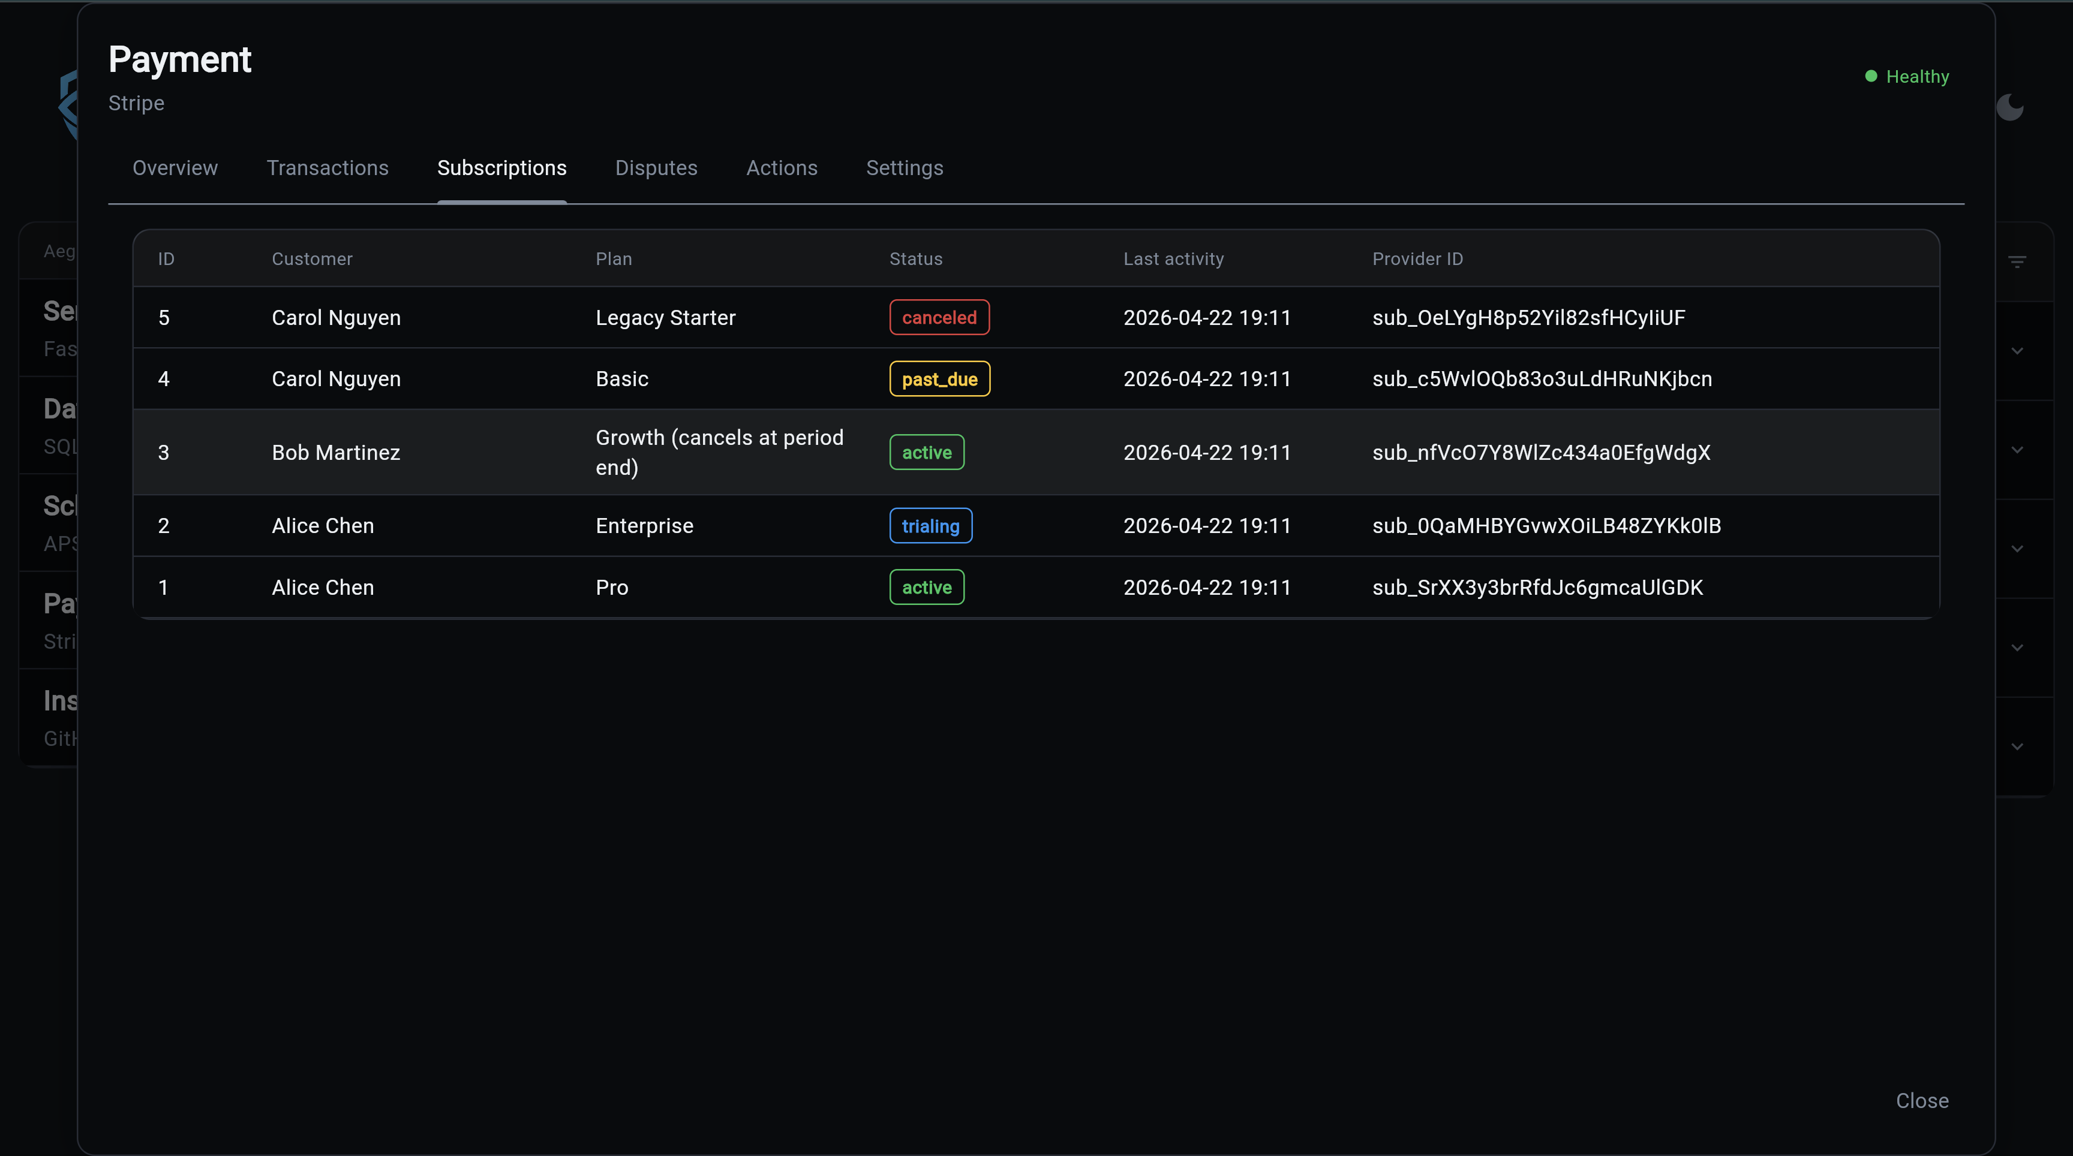This screenshot has height=1156, width=2073.
Task: Open the Settings tab
Action: (904, 168)
